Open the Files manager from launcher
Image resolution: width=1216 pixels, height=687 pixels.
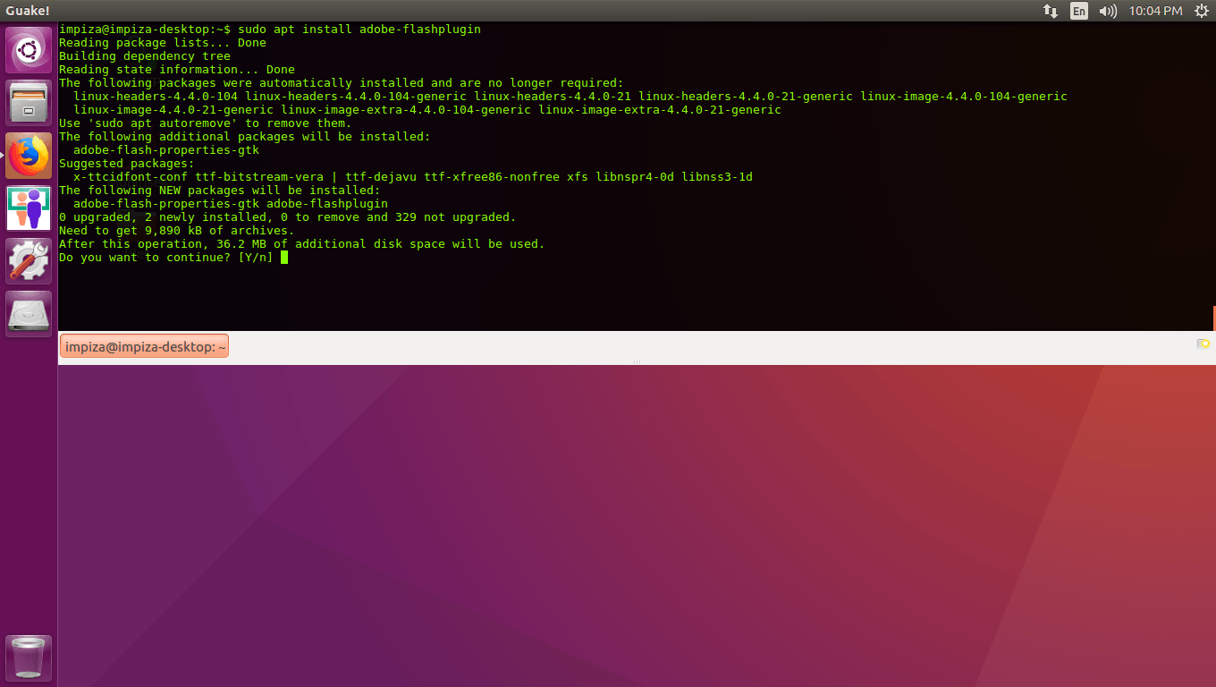click(29, 103)
